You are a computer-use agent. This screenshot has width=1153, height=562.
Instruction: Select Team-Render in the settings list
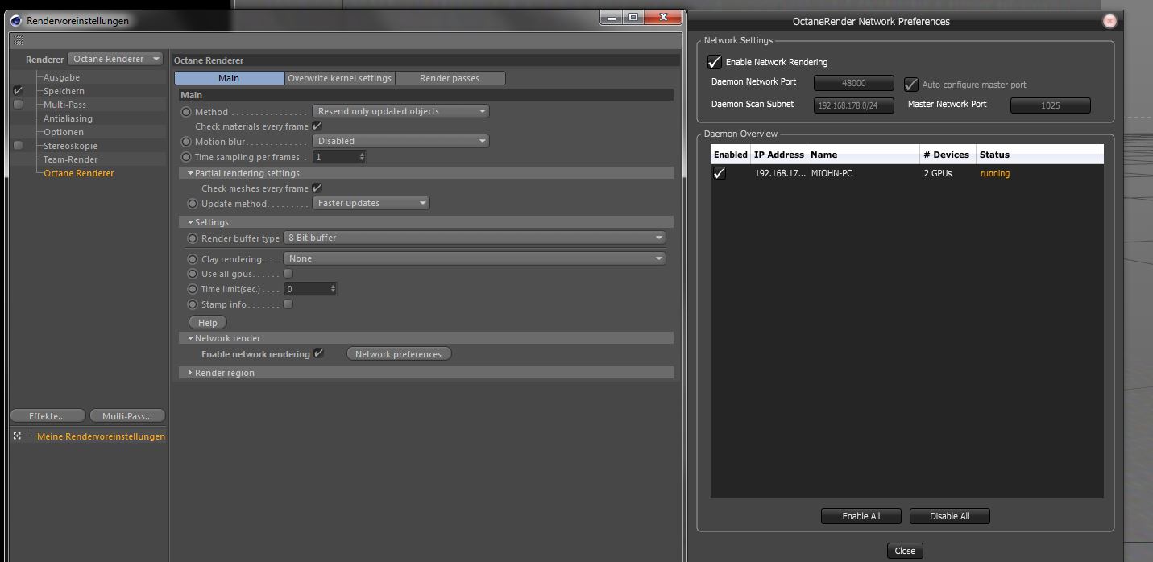[70, 159]
